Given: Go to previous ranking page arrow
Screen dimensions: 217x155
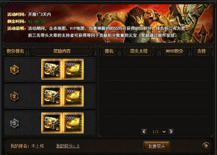Looking at the screenshot, I should (x=144, y=132).
